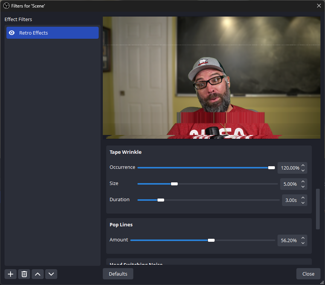This screenshot has width=325, height=285.
Task: Move filter up with the up arrow
Action: point(38,274)
